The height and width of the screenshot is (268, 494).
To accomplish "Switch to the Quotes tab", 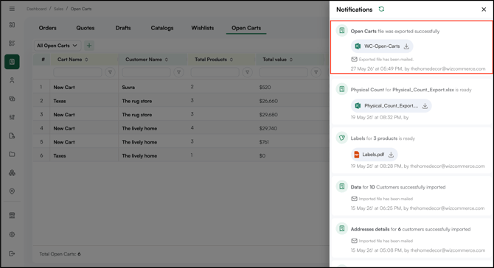I will click(85, 28).
